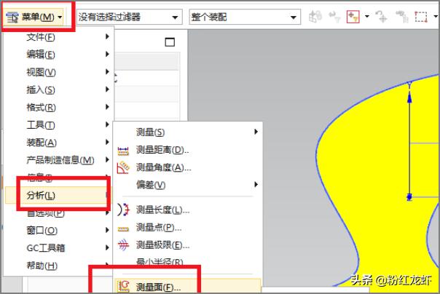
Task: Click the 测量角度 protractor icon
Action: tap(122, 167)
